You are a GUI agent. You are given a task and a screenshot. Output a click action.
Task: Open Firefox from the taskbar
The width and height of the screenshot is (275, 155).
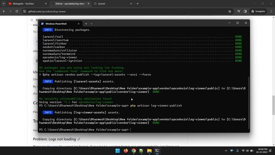click(125, 151)
